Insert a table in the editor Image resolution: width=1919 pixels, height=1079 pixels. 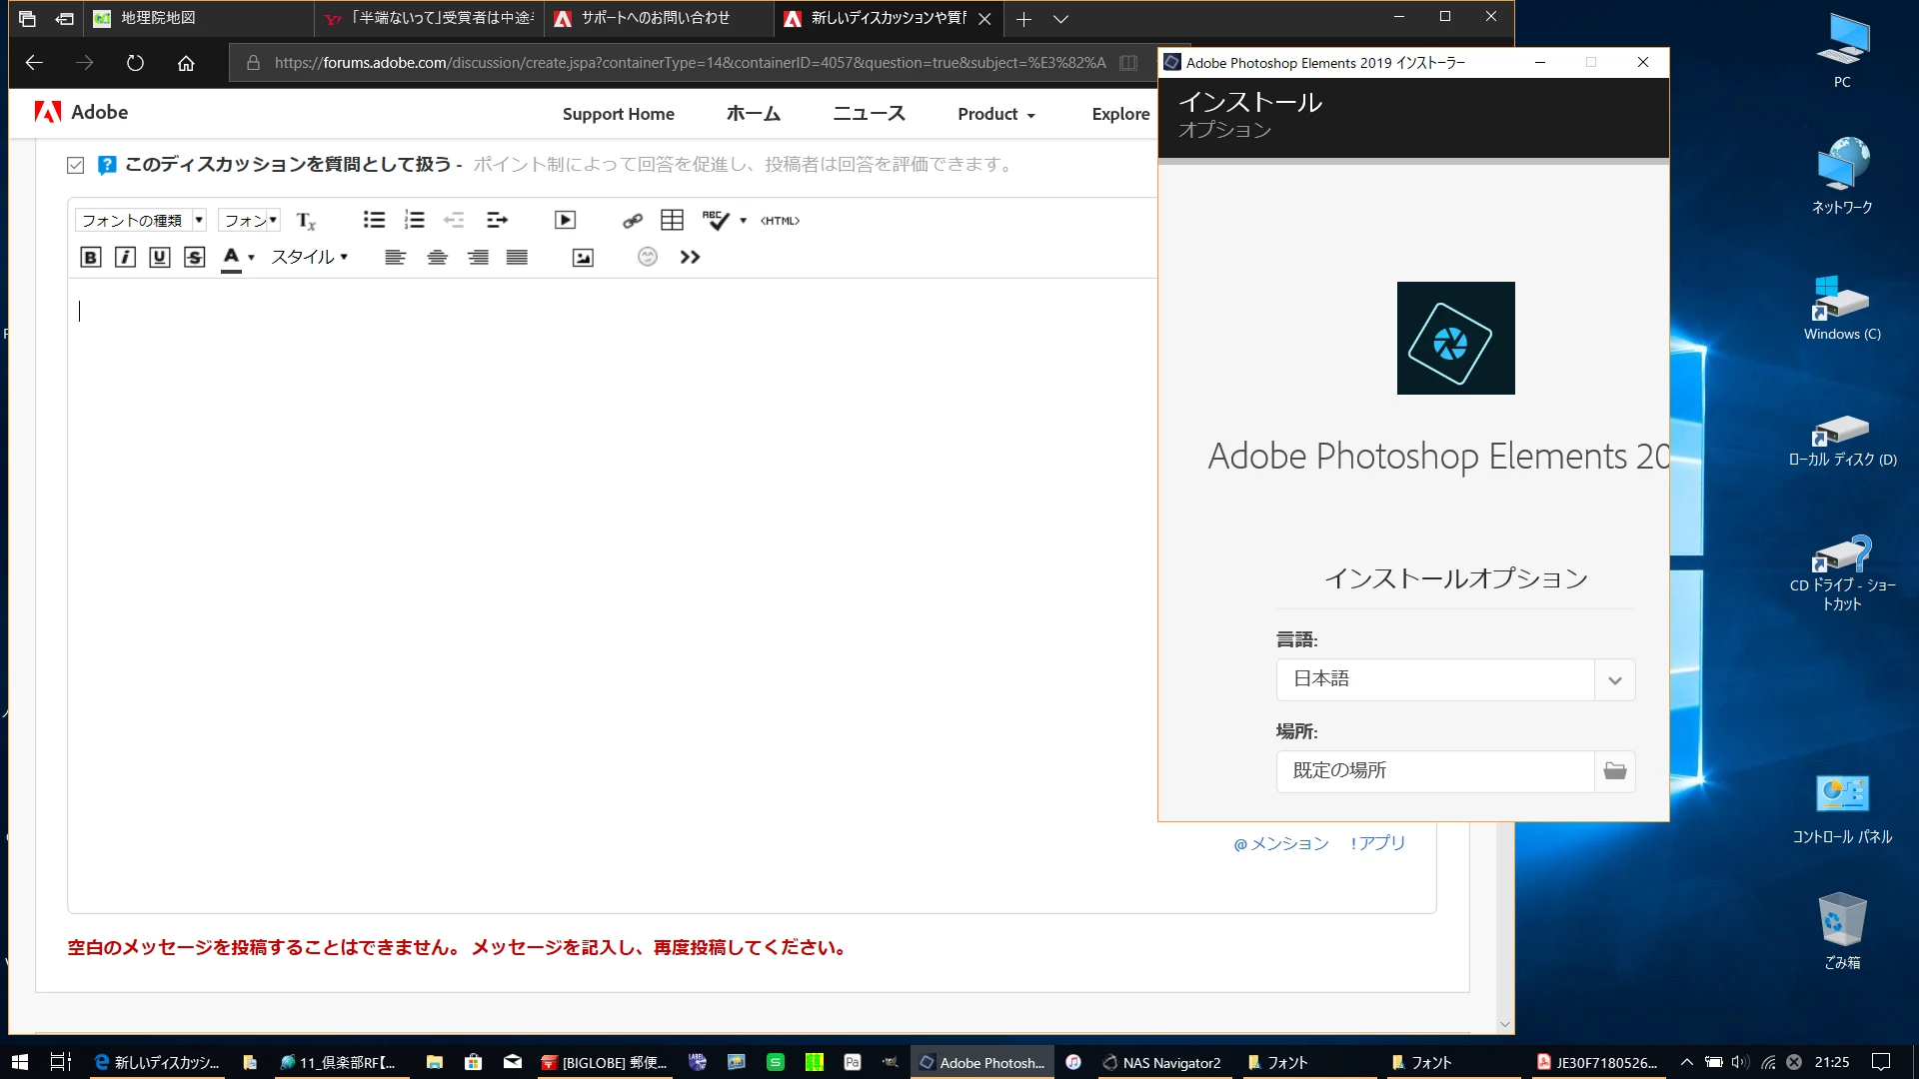672,220
